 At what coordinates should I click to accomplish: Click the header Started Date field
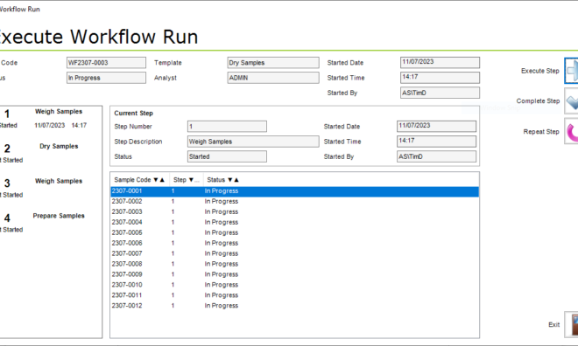click(x=440, y=63)
